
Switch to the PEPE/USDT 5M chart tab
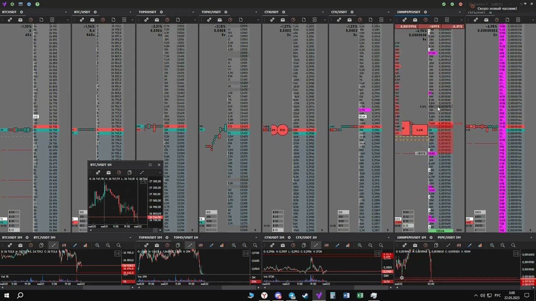(449, 237)
